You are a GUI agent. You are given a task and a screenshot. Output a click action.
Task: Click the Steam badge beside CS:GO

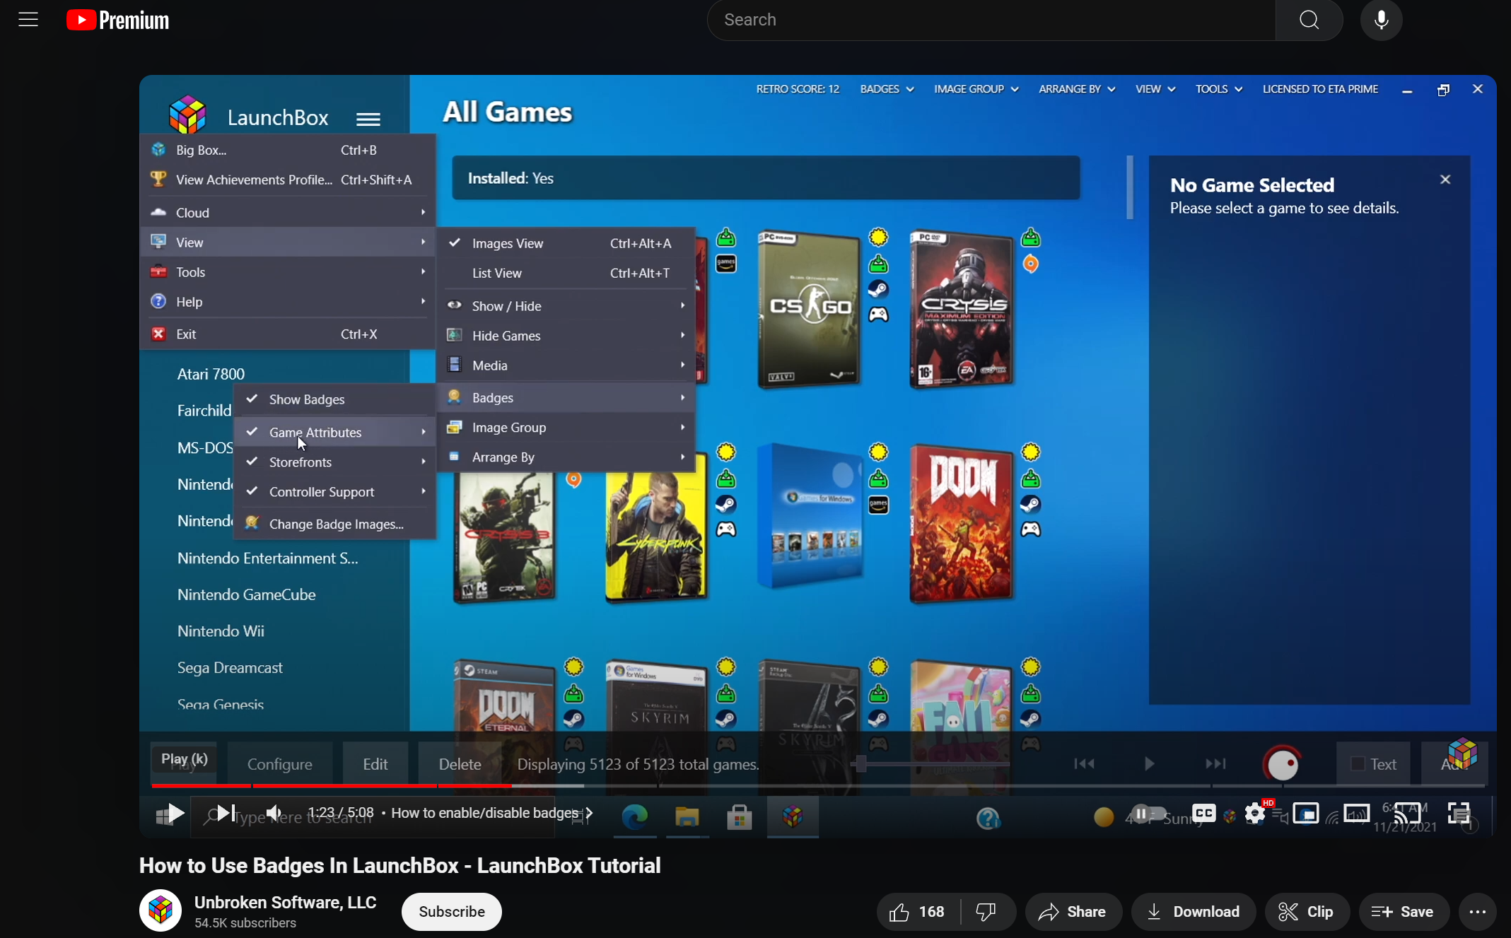click(x=878, y=289)
